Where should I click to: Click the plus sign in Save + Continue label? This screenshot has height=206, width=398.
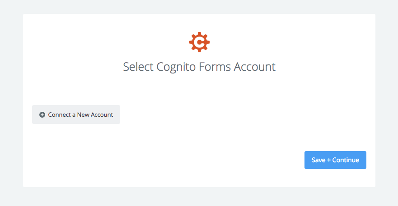[329, 160]
